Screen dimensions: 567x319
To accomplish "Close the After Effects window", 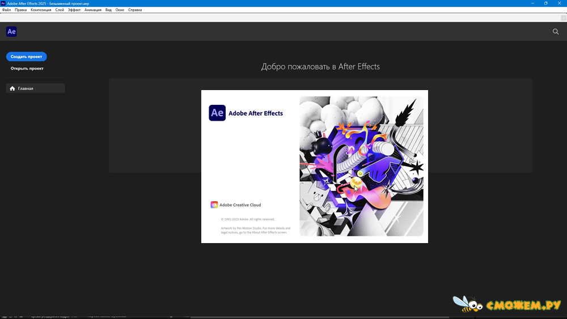I will tap(559, 3).
